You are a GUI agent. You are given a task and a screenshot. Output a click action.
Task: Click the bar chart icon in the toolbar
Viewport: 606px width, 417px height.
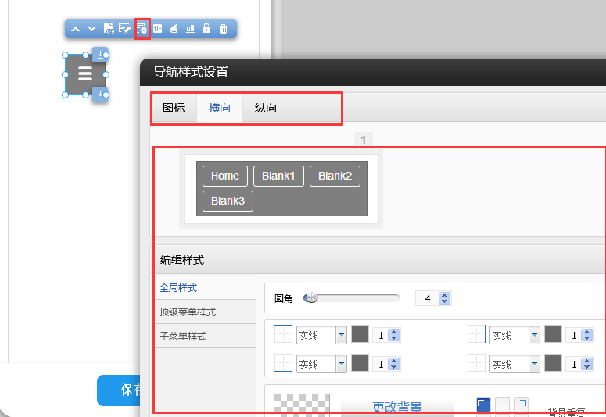pyautogui.click(x=190, y=29)
